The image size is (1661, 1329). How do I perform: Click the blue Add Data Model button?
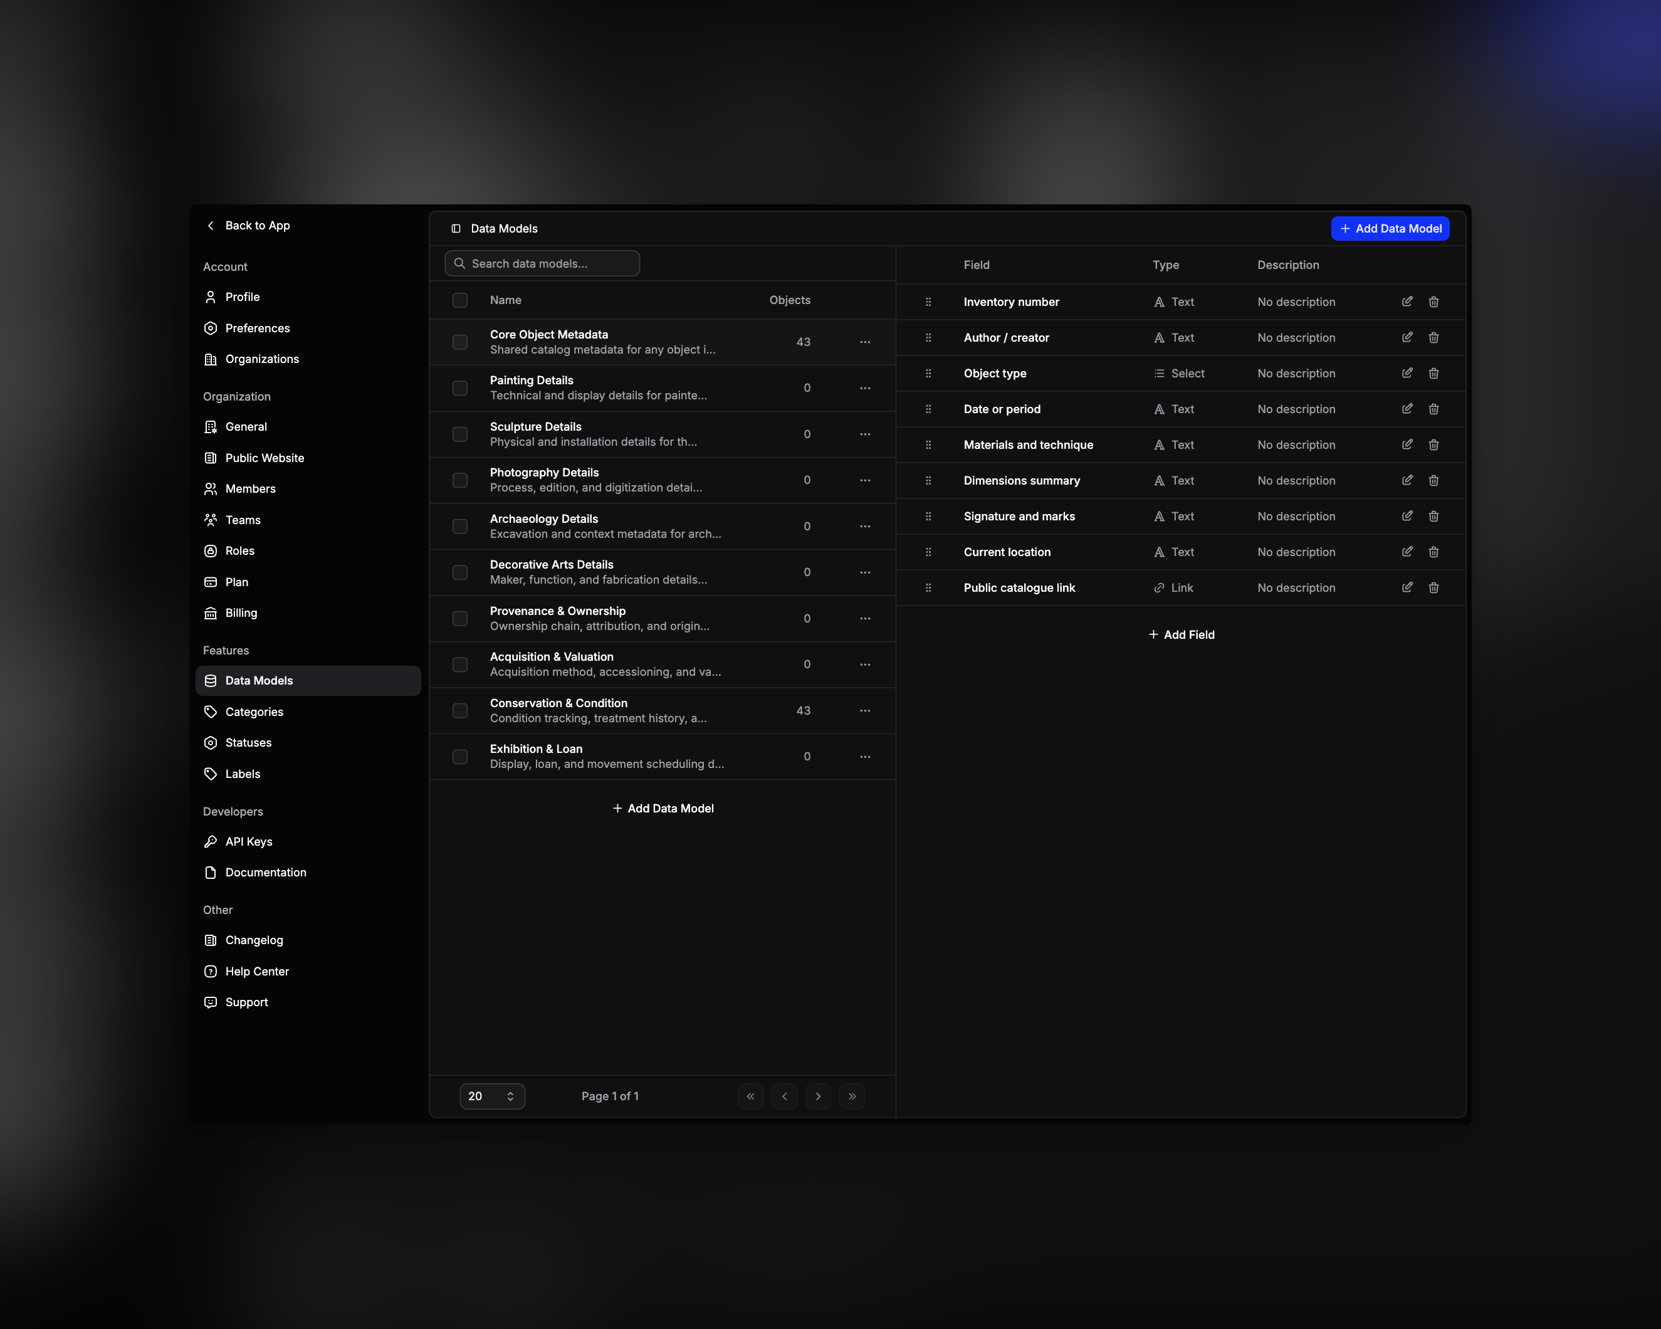coord(1390,228)
